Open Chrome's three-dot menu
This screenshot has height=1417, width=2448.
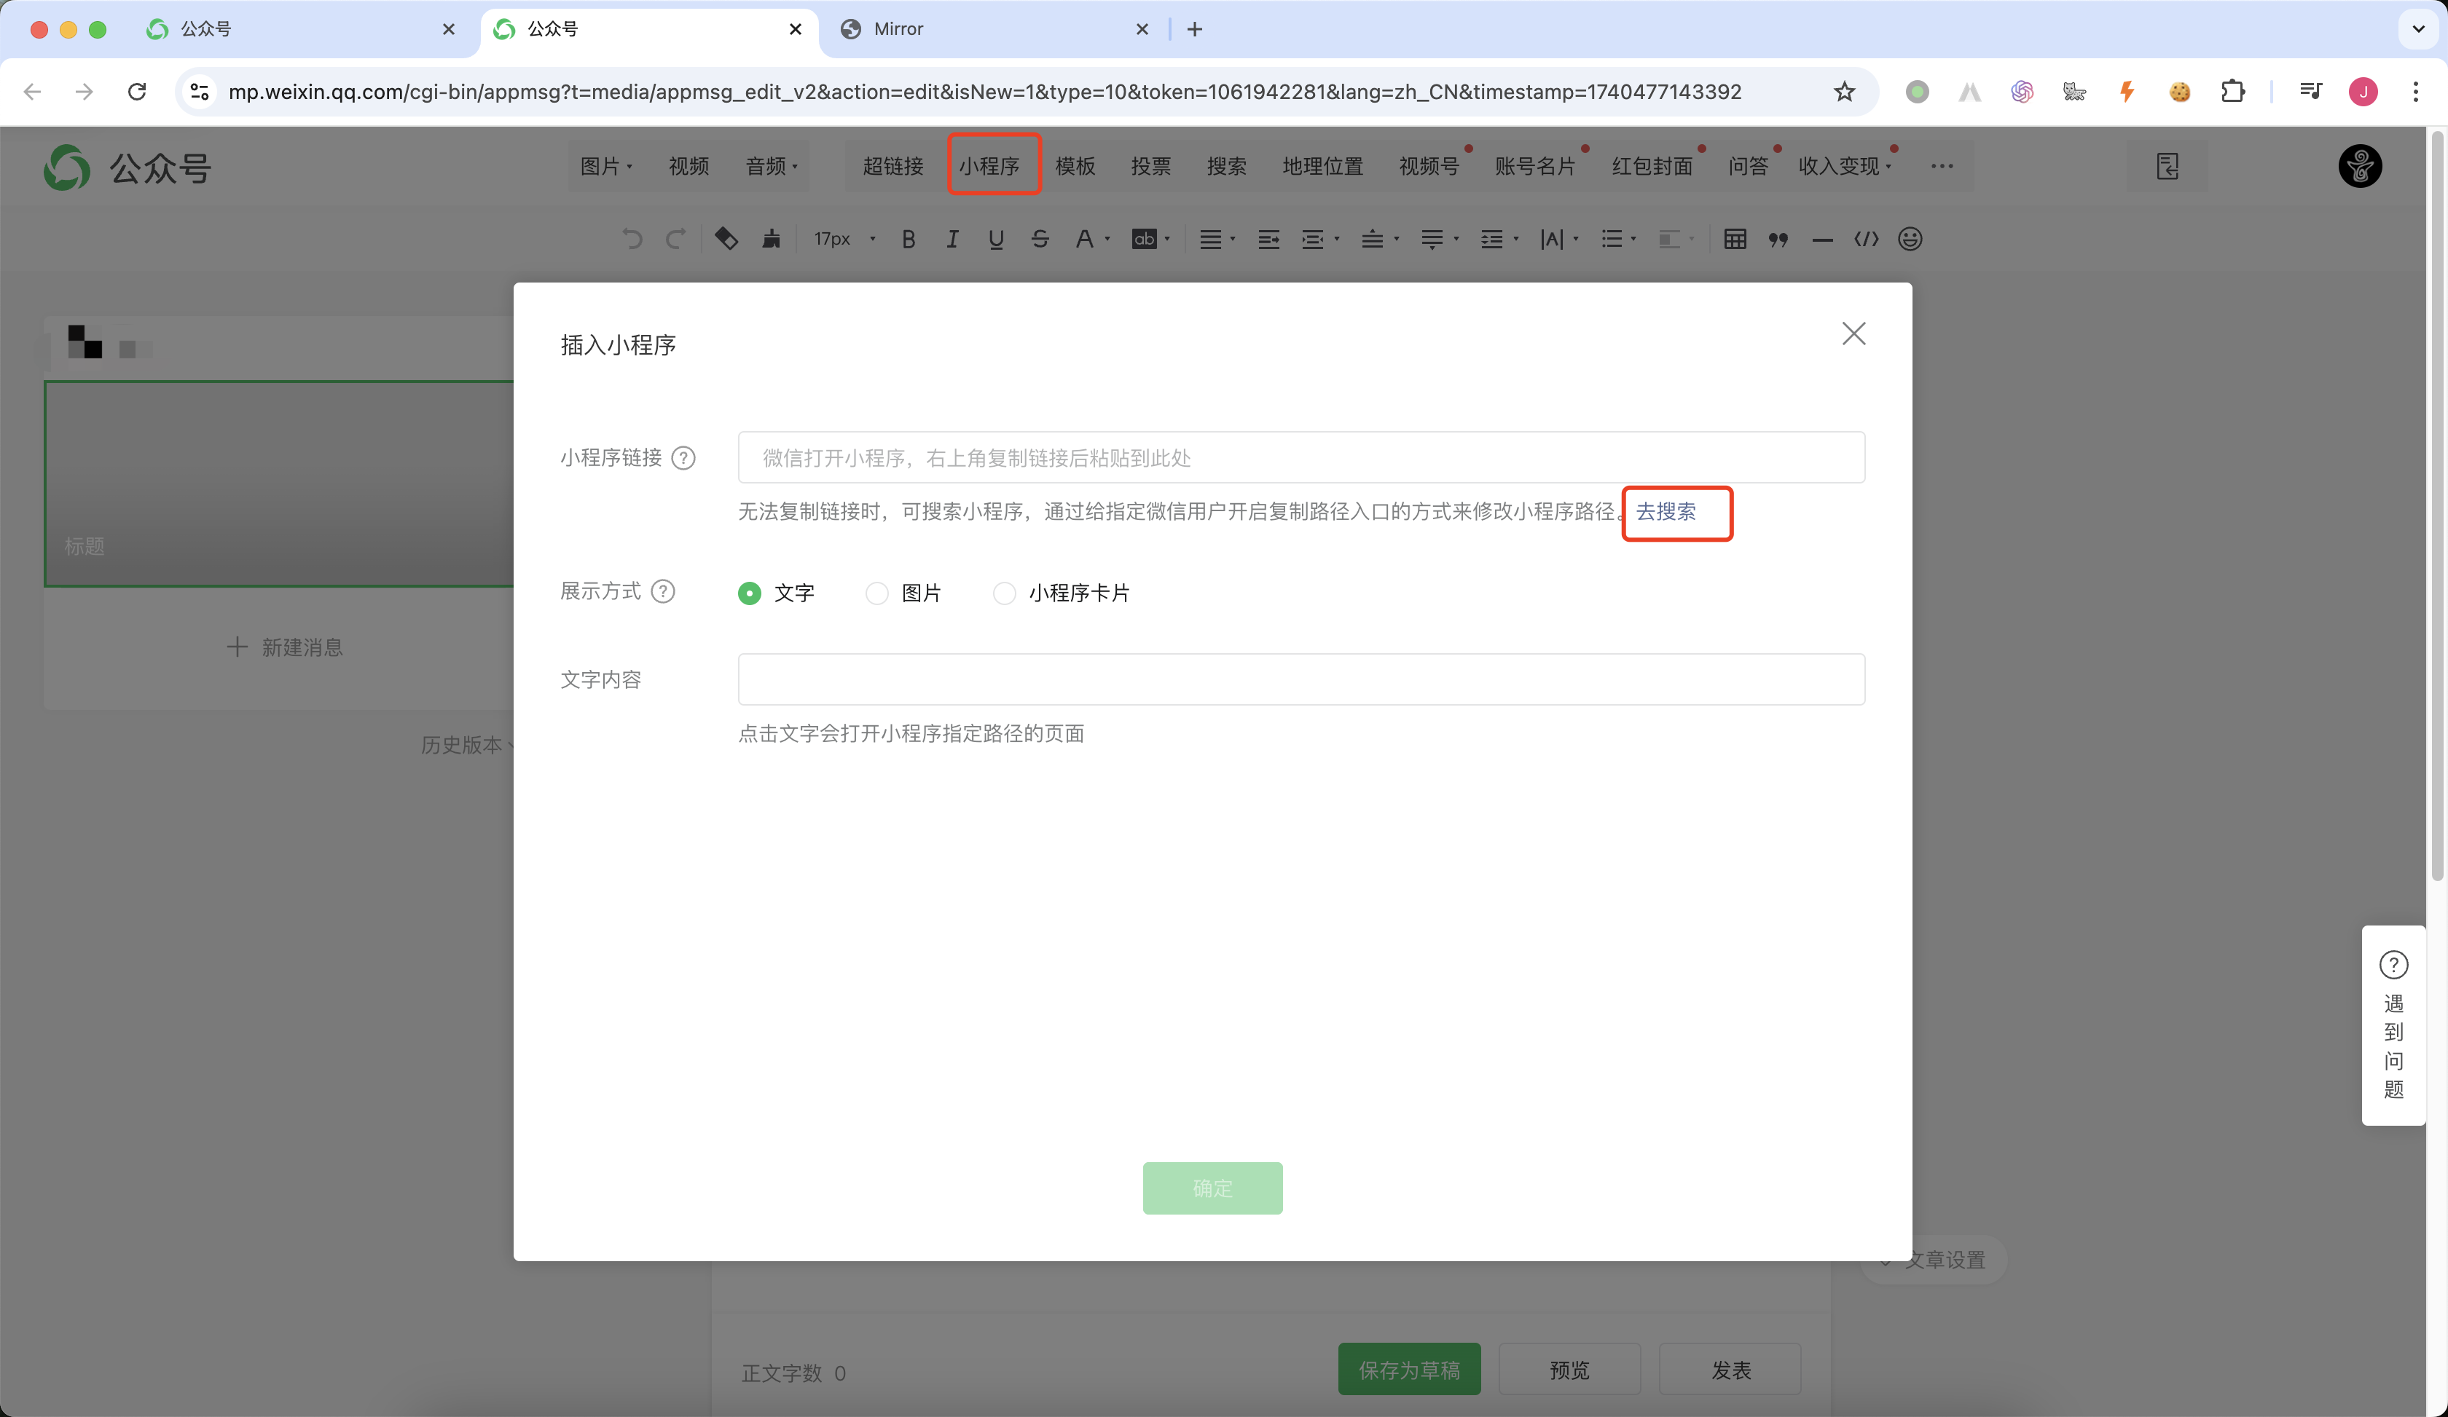point(2416,92)
